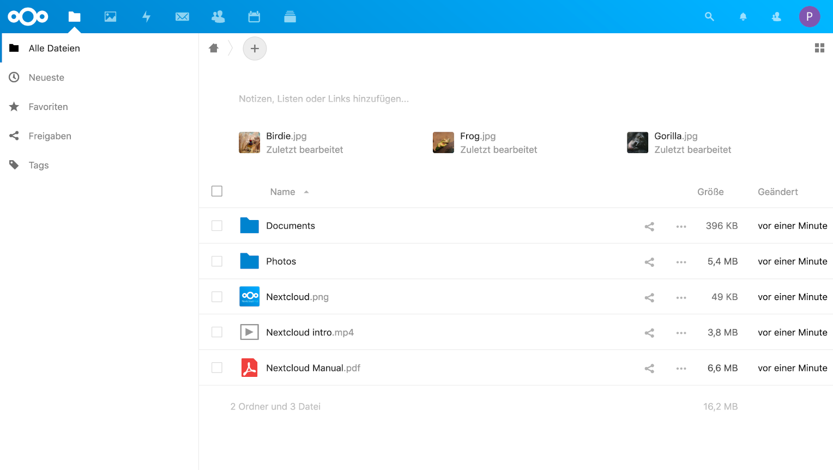
Task: Click the Birdie.jpg thumbnail image
Action: (x=249, y=143)
